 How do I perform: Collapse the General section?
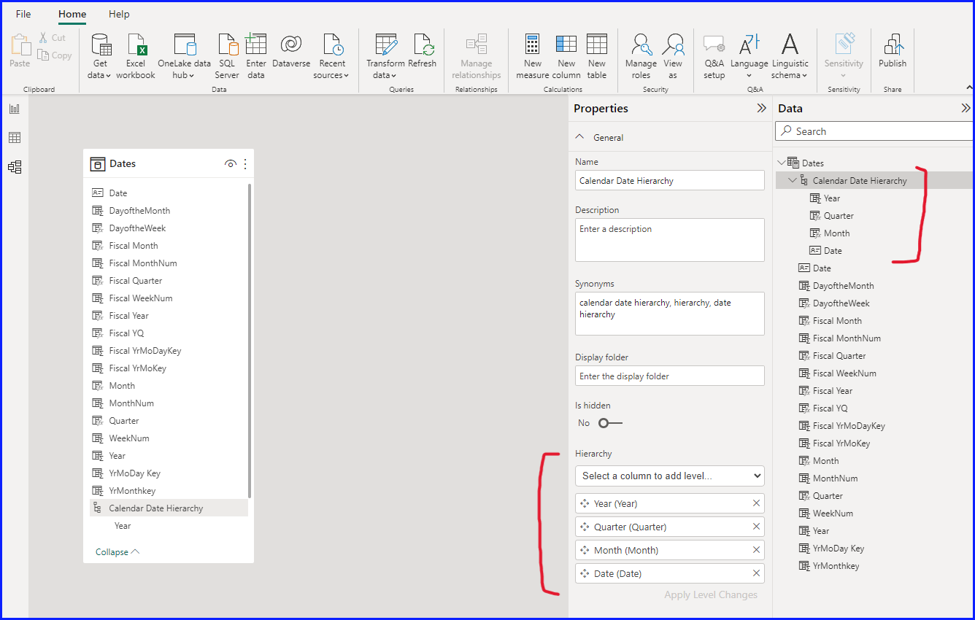click(580, 137)
